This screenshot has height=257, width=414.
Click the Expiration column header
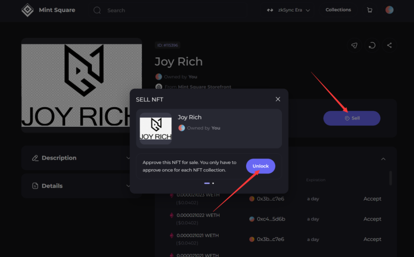click(316, 180)
